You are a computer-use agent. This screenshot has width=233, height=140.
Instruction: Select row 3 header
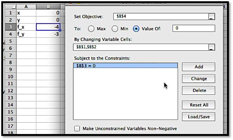10,27
